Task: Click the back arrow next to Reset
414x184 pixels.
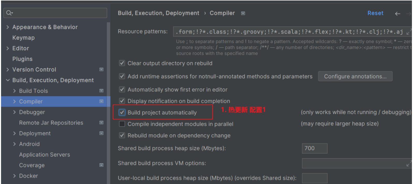Action: coord(398,14)
